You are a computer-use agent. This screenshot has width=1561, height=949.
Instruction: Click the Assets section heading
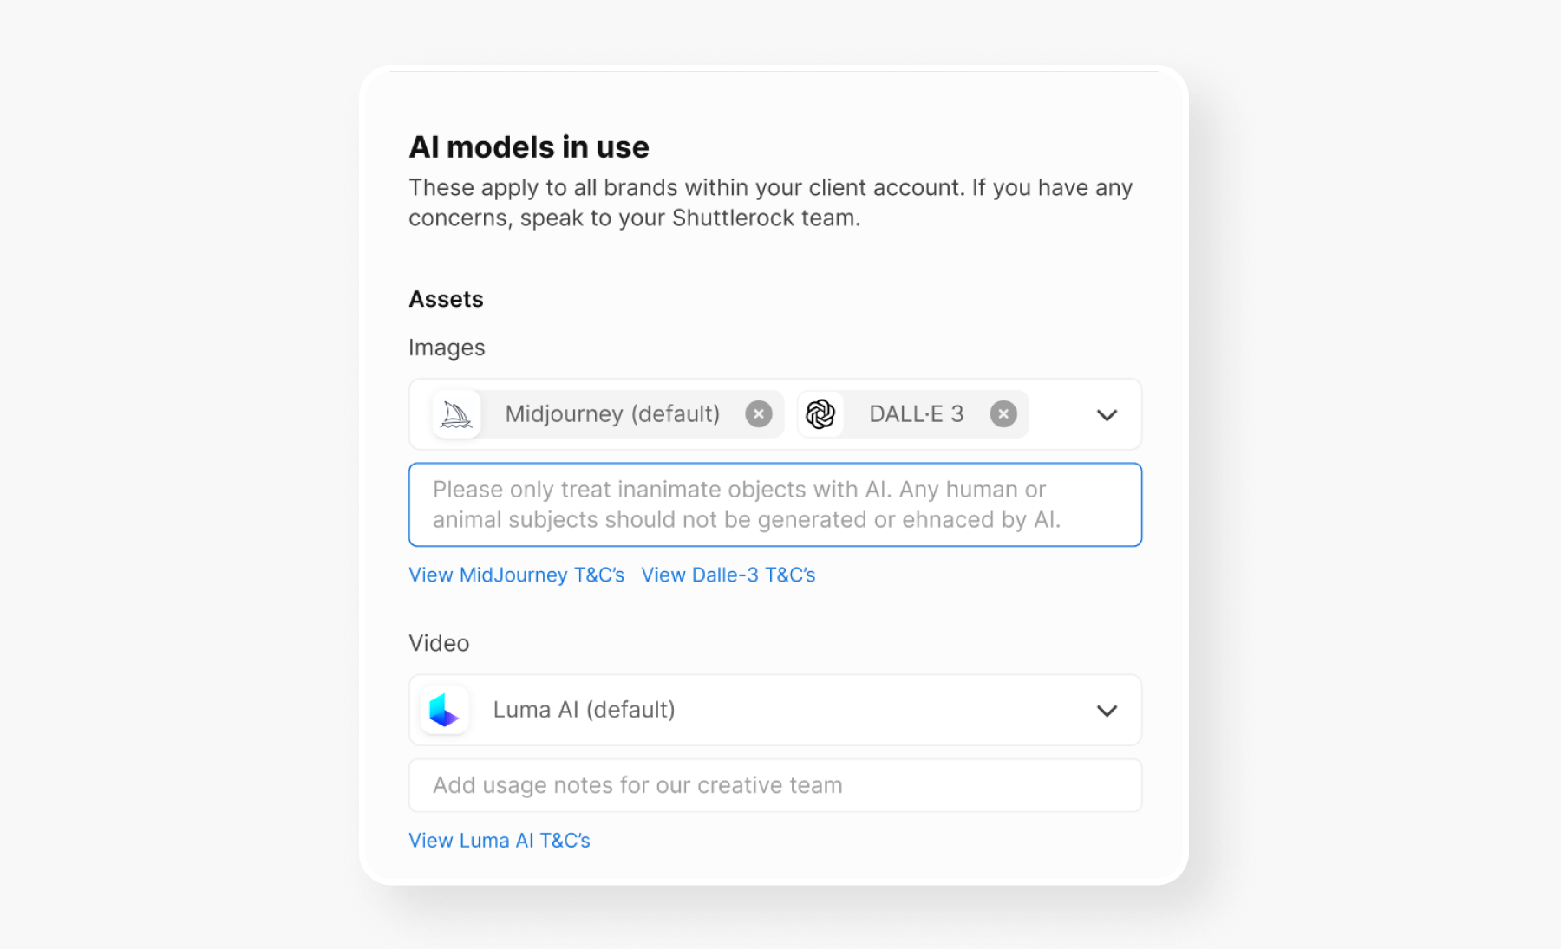[446, 298]
